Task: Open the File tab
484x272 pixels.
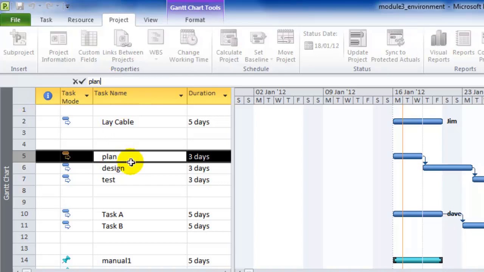Action: coord(16,20)
